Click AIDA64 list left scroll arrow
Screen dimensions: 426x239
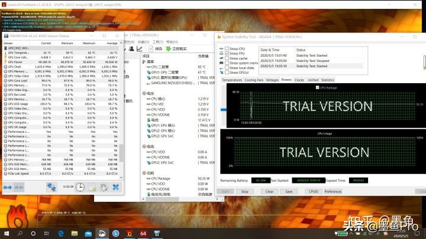pyautogui.click(x=143, y=199)
